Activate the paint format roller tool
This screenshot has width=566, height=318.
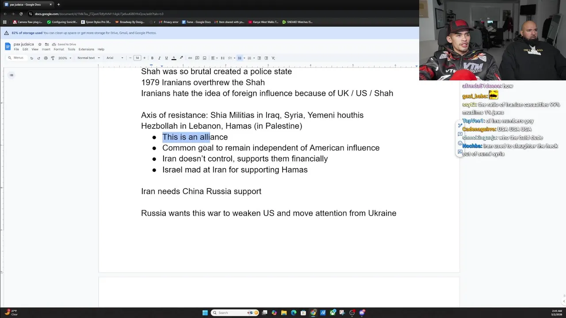53,58
